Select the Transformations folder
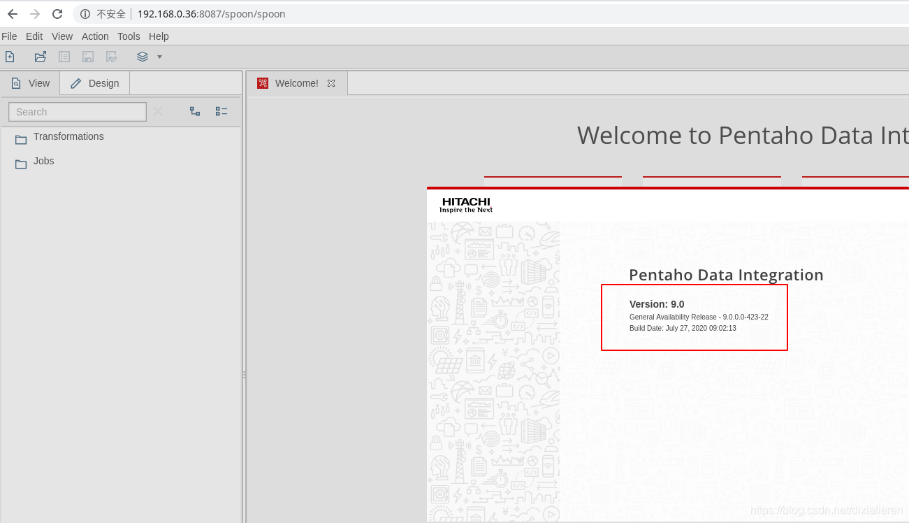The image size is (909, 523). [x=68, y=136]
